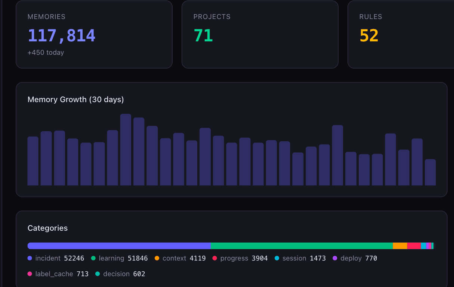The height and width of the screenshot is (287, 454).
Task: Click the tallest bar in Memory Growth chart
Action: 126,150
